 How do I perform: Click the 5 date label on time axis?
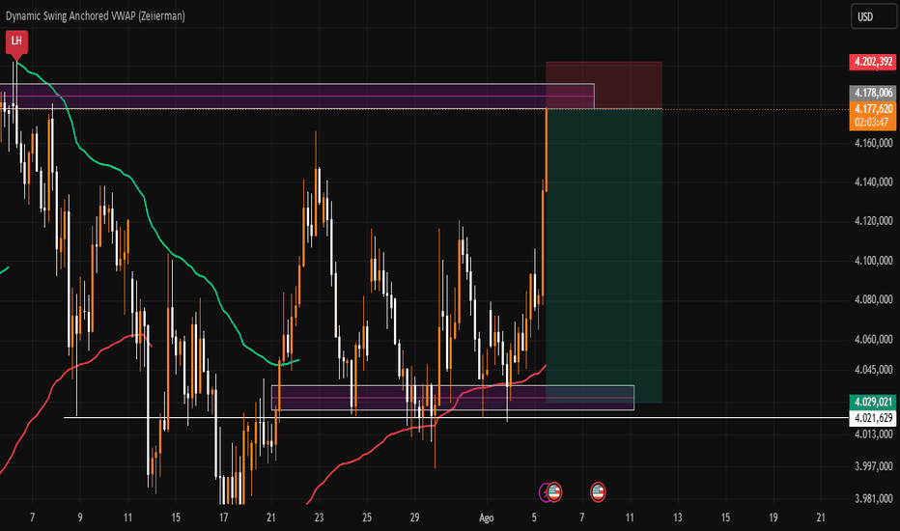pyautogui.click(x=534, y=517)
